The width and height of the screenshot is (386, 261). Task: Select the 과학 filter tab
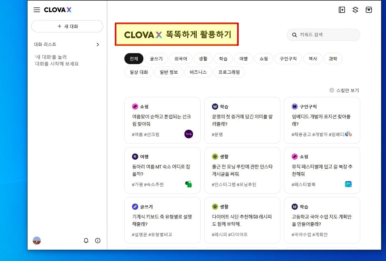coord(333,59)
